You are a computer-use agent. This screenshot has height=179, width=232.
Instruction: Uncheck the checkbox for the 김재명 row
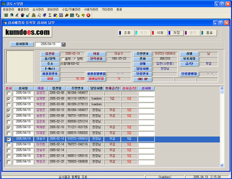coord(9,99)
